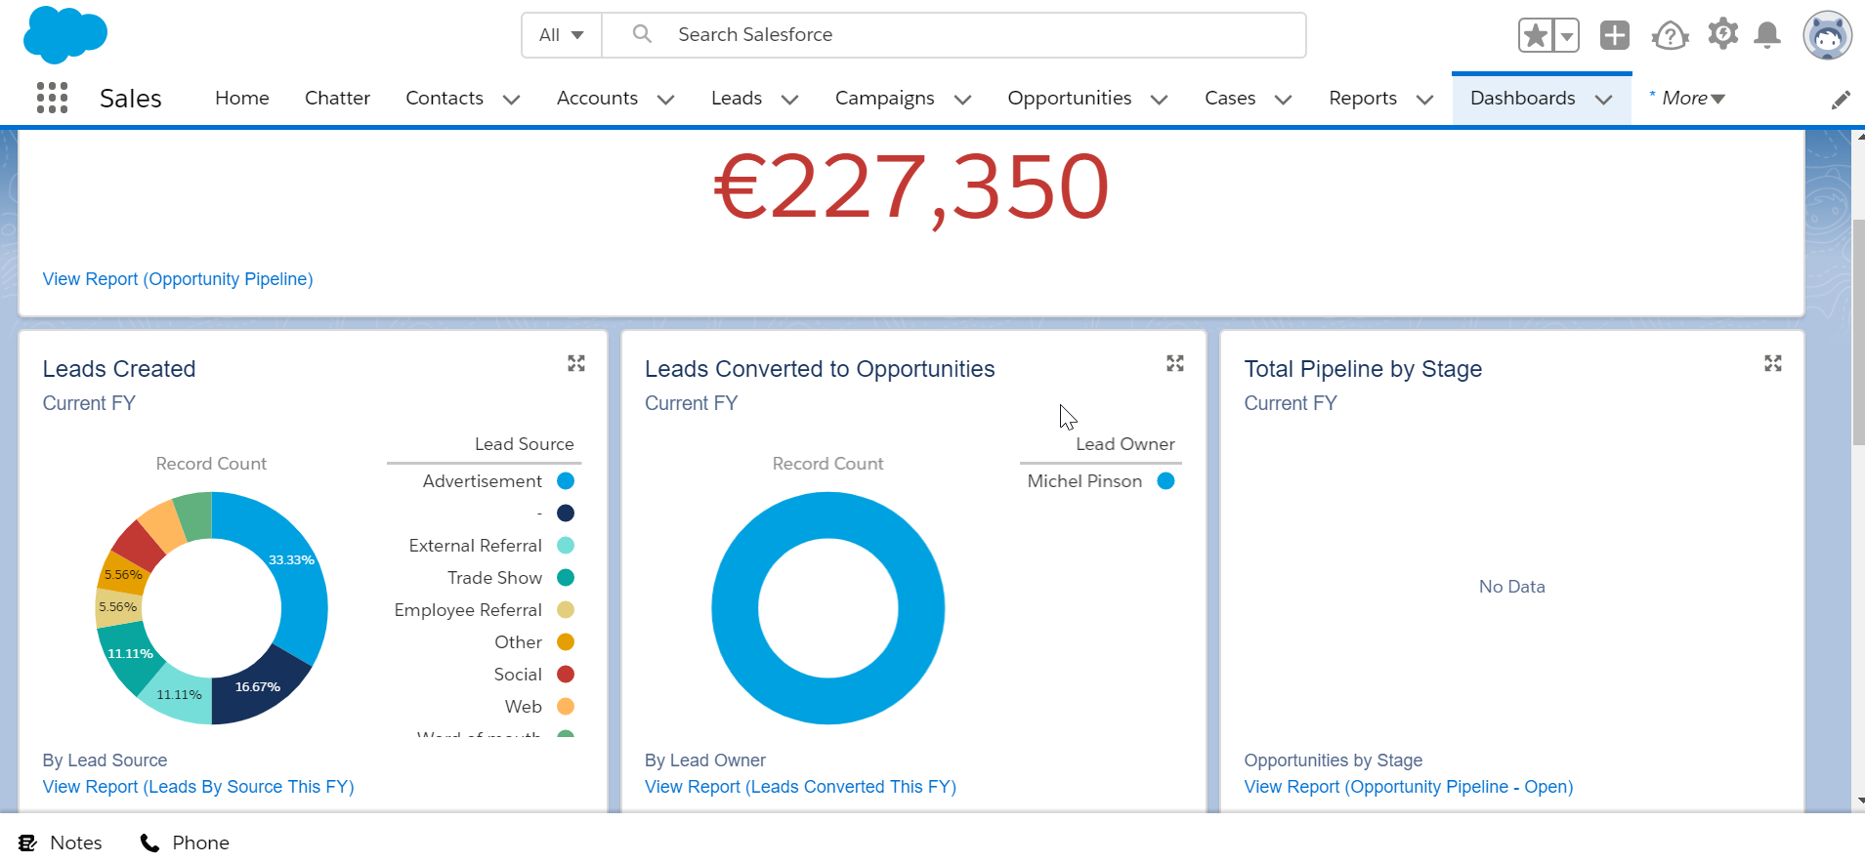The image size is (1865, 863).
Task: Open the Help question mark icon
Action: point(1670,36)
